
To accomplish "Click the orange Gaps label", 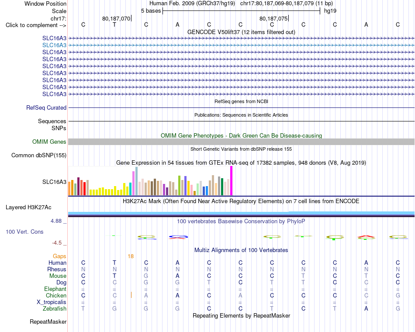I will (x=59, y=256).
